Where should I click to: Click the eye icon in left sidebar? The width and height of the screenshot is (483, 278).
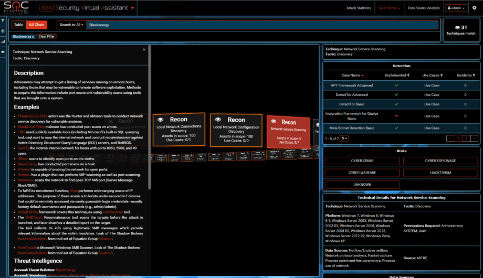tap(3, 52)
